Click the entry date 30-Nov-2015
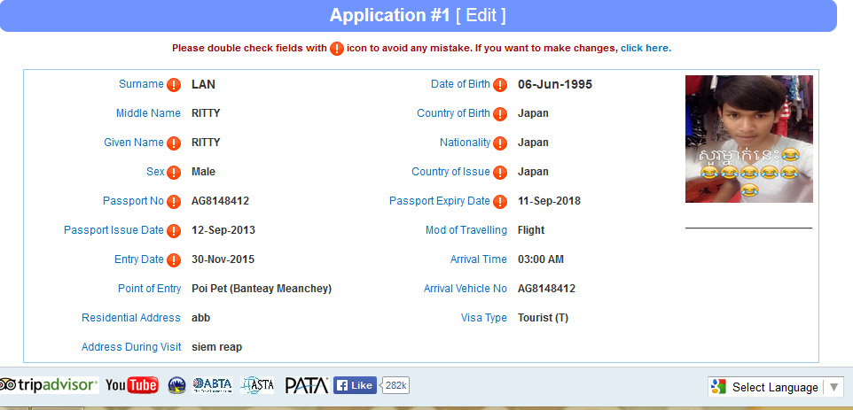 pyautogui.click(x=223, y=259)
